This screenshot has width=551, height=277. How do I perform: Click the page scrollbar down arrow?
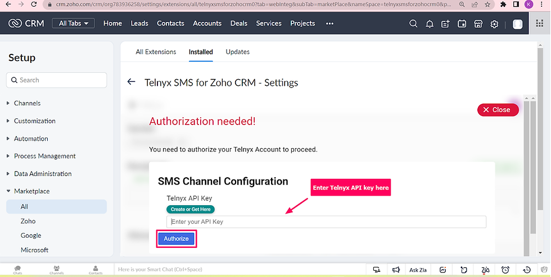pyautogui.click(x=540, y=253)
